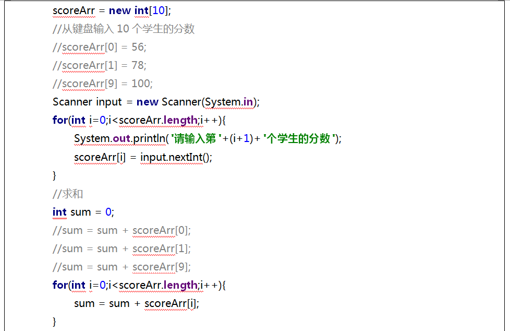
Task: Click the line 'Scanner input = new Scanner(System.in);'
Action: point(156,102)
